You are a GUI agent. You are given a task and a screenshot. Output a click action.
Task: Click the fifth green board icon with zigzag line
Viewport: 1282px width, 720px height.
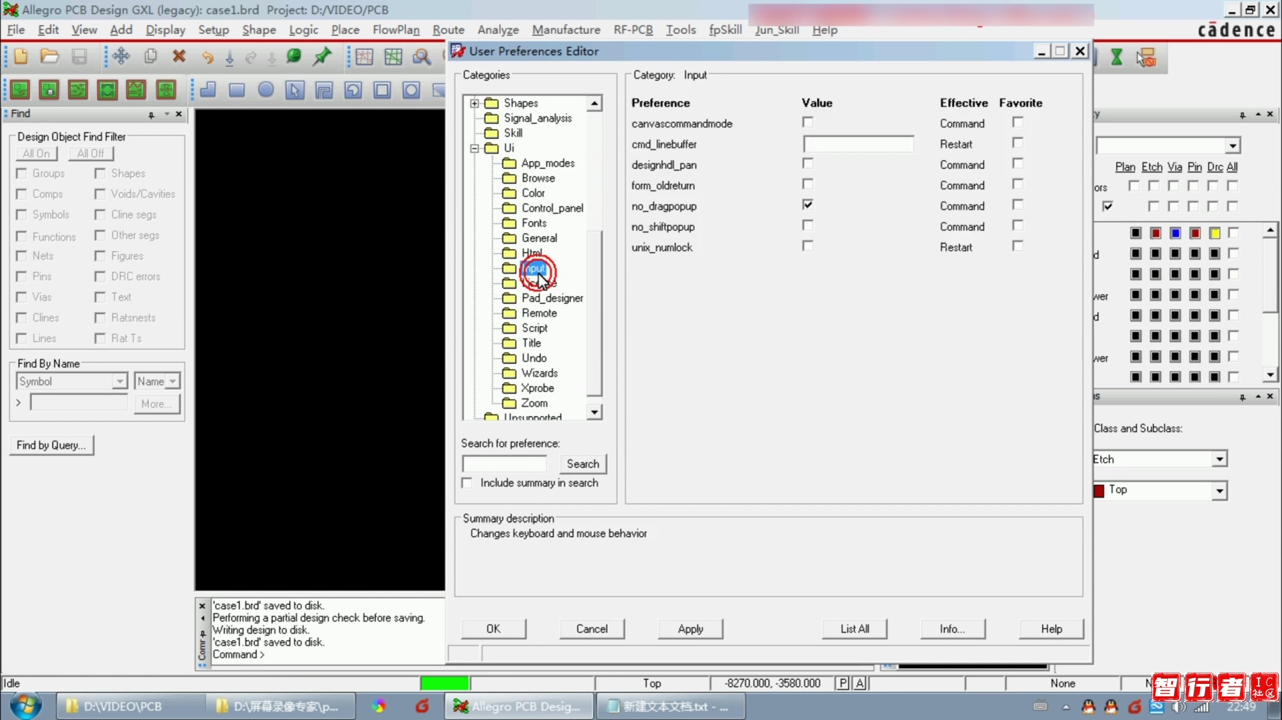(136, 89)
